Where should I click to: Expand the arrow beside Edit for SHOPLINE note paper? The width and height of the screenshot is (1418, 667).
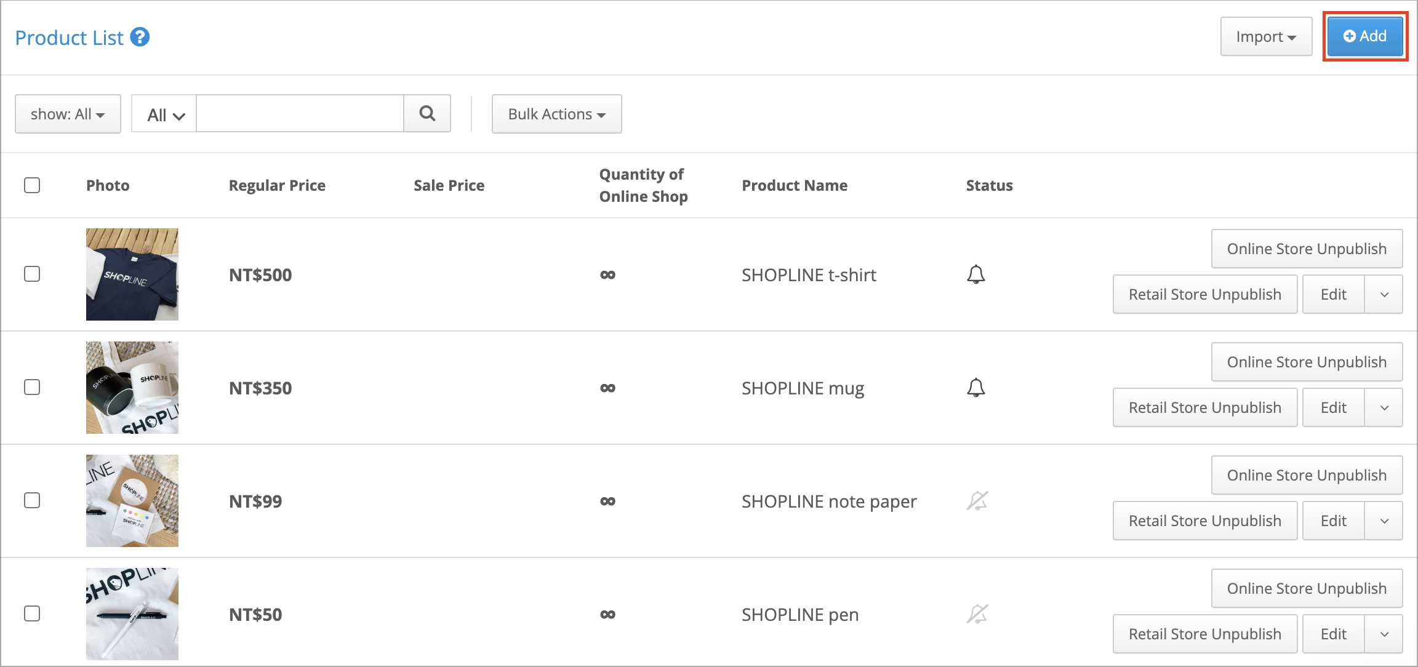pyautogui.click(x=1384, y=521)
